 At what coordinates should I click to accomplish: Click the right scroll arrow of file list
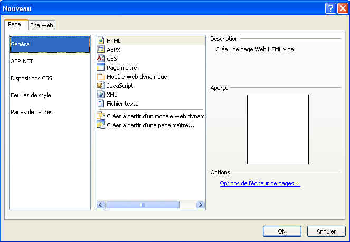click(x=200, y=204)
